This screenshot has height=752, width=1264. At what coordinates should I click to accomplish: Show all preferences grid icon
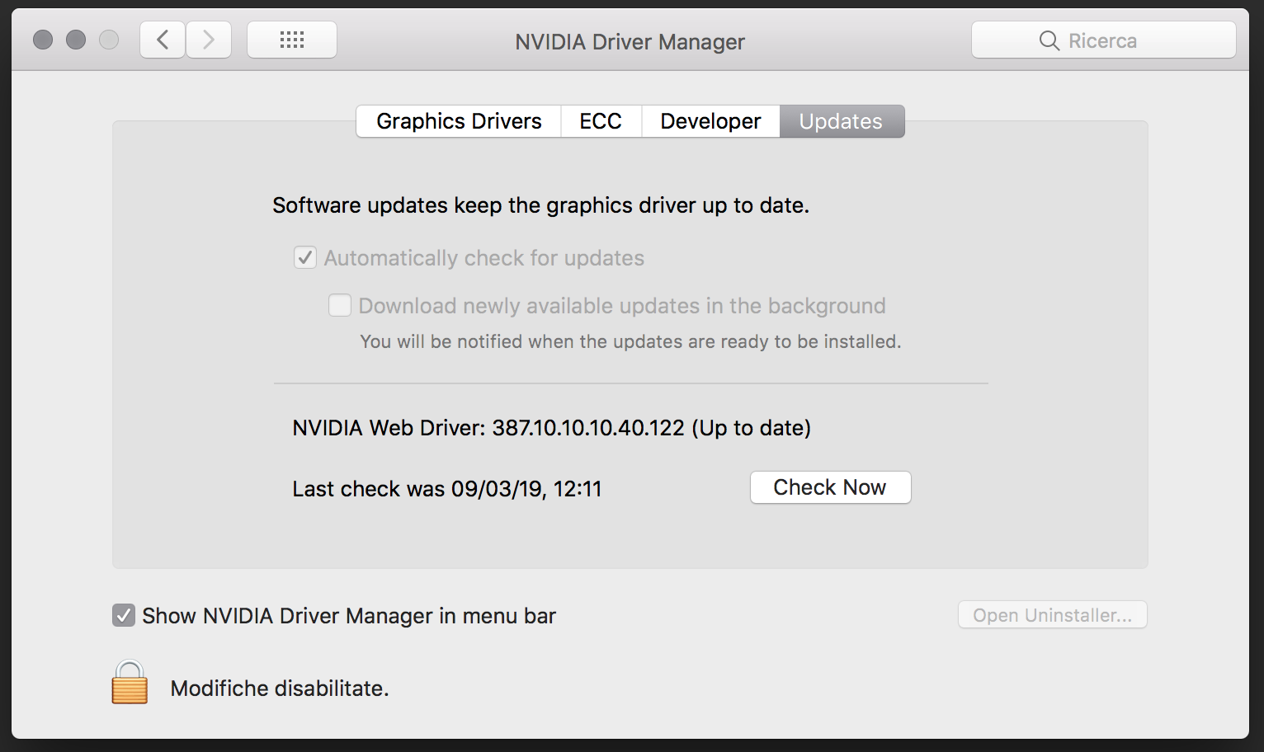tap(292, 40)
